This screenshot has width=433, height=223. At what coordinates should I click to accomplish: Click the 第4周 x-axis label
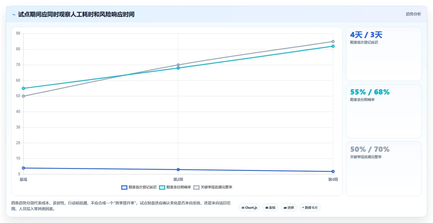(x=333, y=179)
